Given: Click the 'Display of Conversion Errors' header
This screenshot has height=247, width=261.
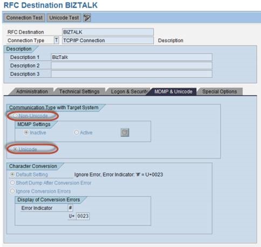Looking at the screenshot, I should (x=49, y=199).
